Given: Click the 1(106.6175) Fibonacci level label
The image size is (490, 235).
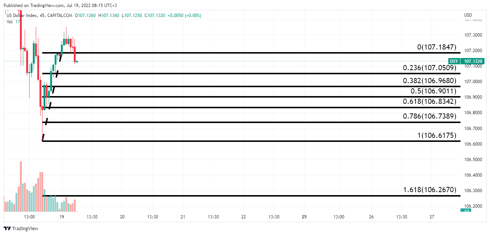Looking at the screenshot, I should point(437,135).
